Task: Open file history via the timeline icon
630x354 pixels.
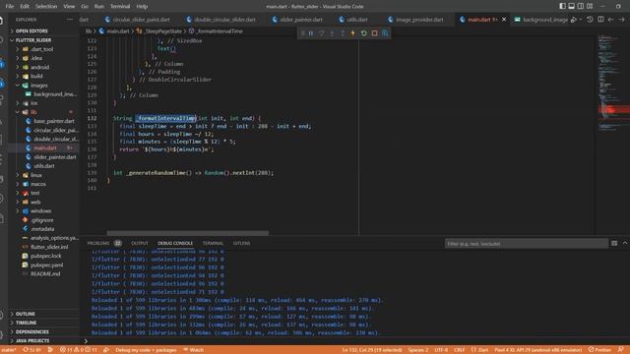Action: tap(590, 20)
